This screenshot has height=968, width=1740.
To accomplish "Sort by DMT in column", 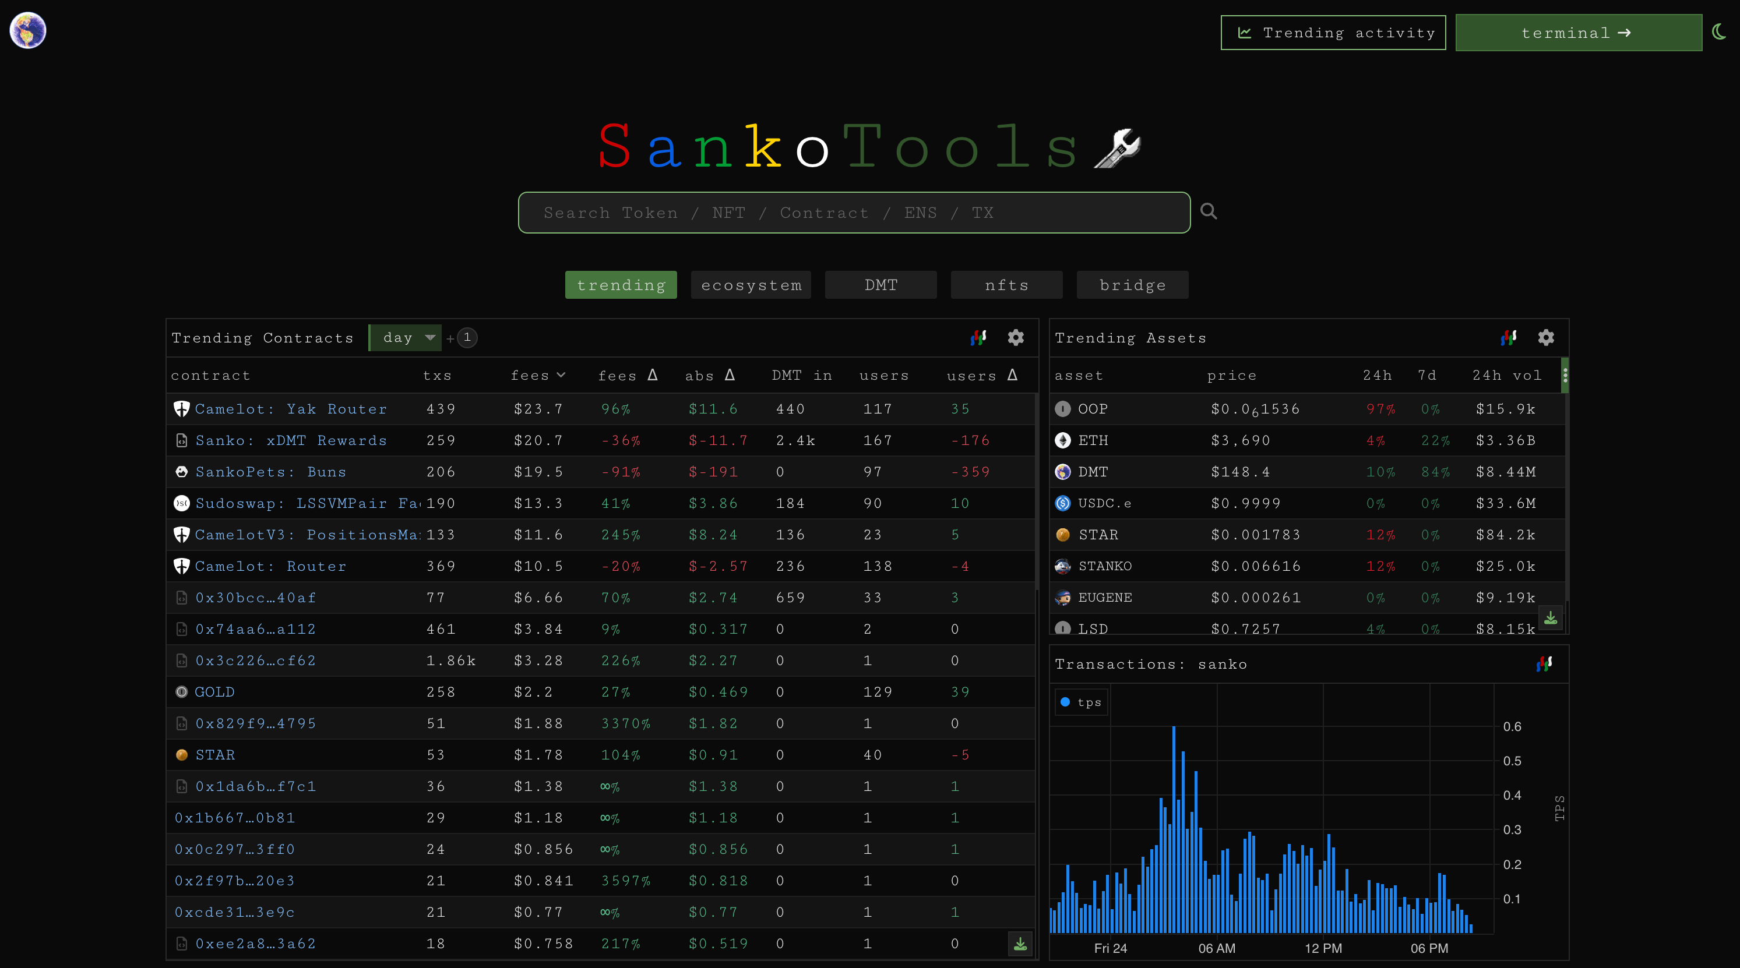I will 802,375.
